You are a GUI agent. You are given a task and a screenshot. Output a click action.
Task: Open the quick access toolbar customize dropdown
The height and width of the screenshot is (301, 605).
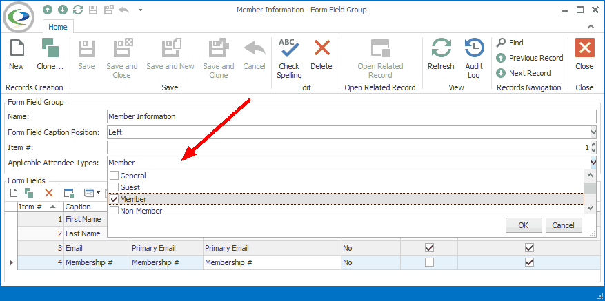[141, 9]
